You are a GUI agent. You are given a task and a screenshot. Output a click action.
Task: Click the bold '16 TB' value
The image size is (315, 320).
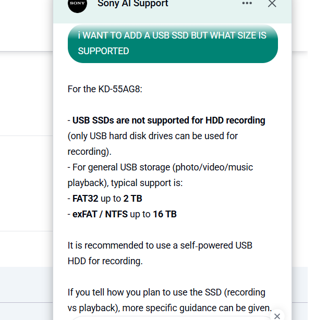(165, 214)
